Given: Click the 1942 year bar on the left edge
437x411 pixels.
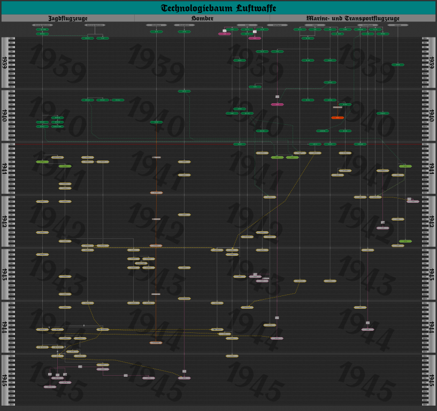Looking at the screenshot, I should pos(5,222).
